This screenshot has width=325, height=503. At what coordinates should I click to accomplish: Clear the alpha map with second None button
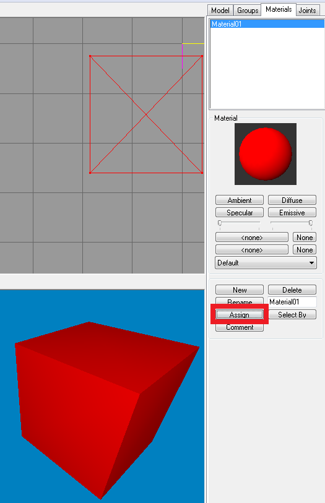pyautogui.click(x=305, y=249)
